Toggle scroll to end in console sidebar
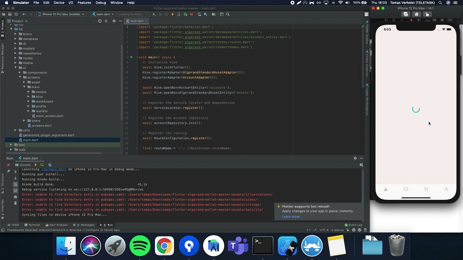Screen dimensions: 463x260 (x=15, y=190)
